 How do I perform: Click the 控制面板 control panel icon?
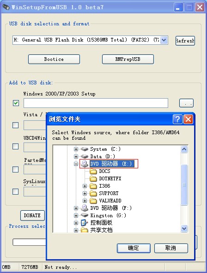pyautogui.click(x=85, y=223)
